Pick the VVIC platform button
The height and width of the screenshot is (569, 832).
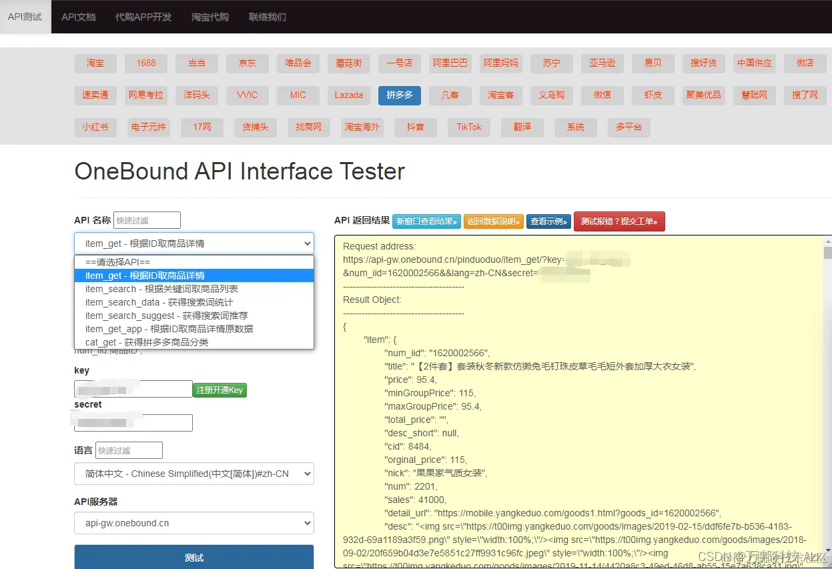[x=248, y=95]
